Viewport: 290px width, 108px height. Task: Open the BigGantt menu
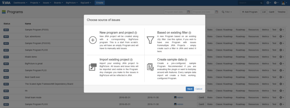coord(86,3)
